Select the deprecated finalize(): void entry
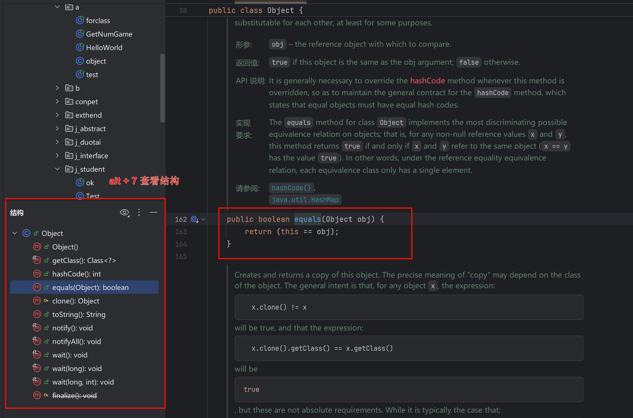This screenshot has height=418, width=633. point(74,395)
